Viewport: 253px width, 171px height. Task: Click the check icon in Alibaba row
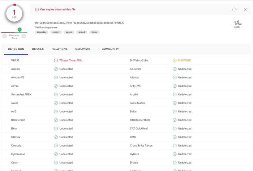pyautogui.click(x=174, y=77)
